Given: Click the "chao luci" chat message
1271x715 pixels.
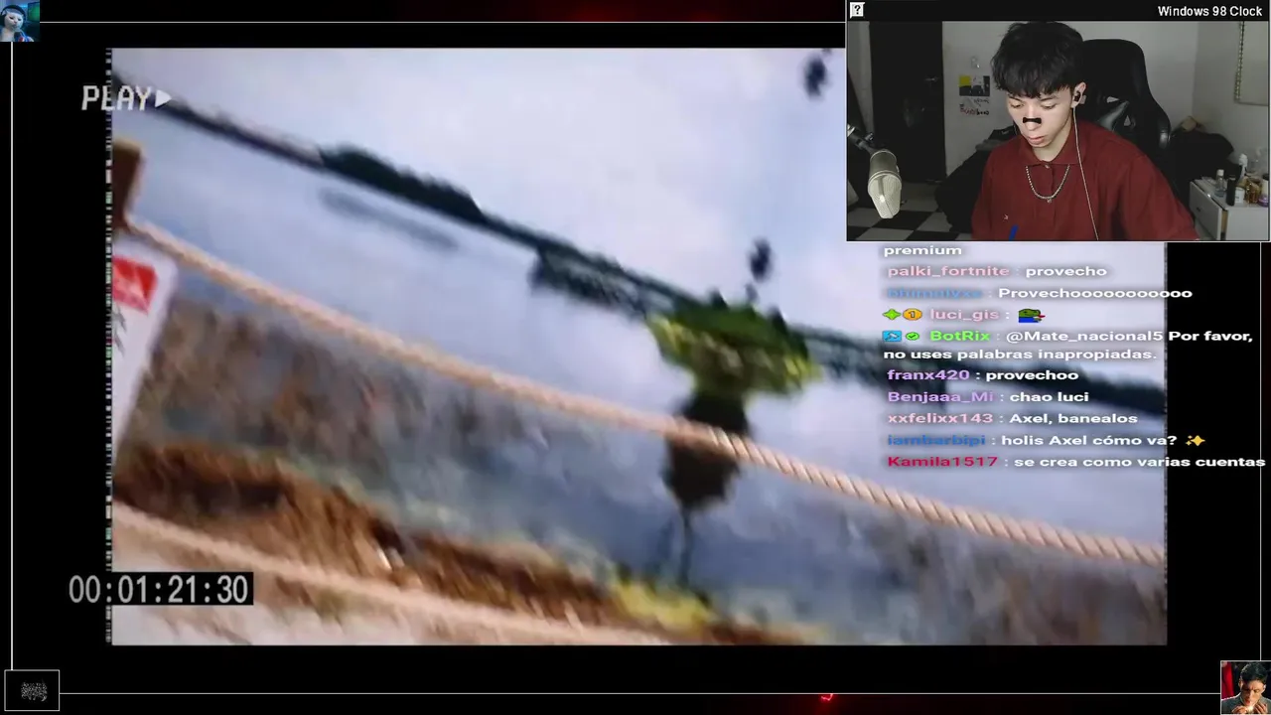Looking at the screenshot, I should click(1049, 396).
